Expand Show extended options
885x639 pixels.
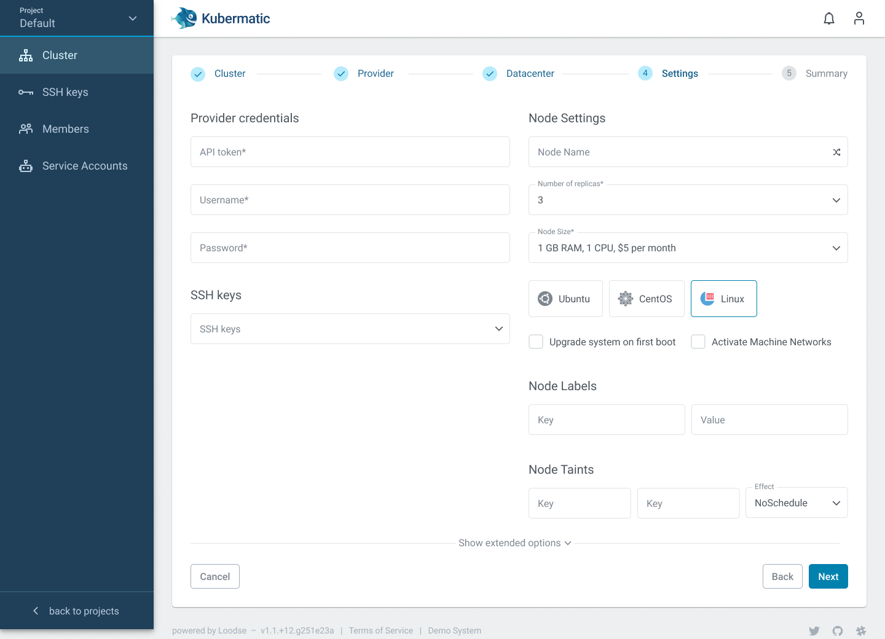click(515, 543)
